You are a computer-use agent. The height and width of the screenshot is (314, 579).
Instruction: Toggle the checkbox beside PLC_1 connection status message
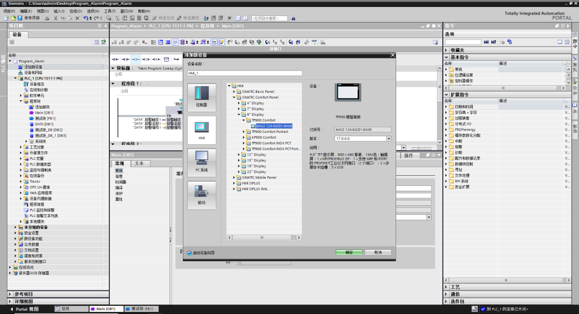tap(483, 309)
